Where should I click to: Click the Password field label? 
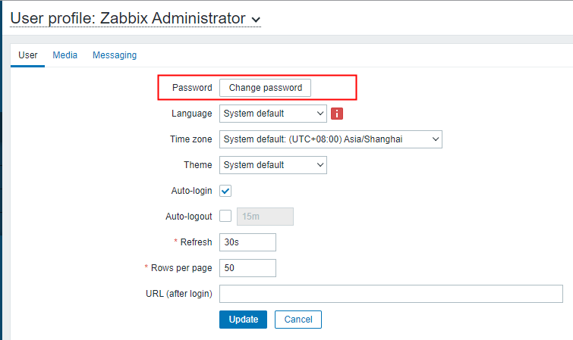tap(192, 88)
